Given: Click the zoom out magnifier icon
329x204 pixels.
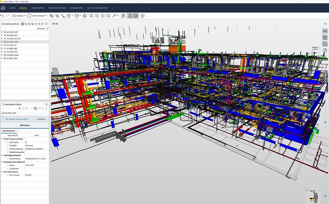Looking at the screenshot, I should 103,16.
